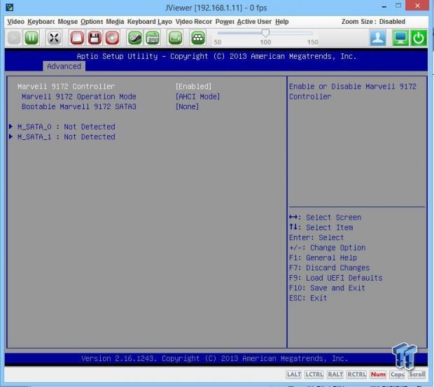Open the hard disk redirection icon
Image resolution: width=434 pixels, height=387 pixels.
(77, 38)
